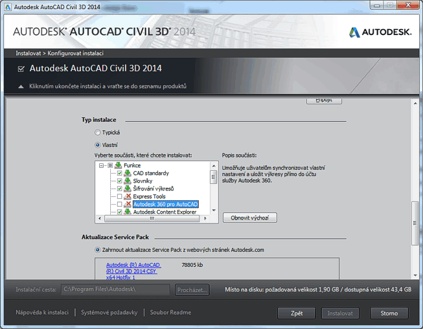Screen dimensions: 423x329
Task: Click the Autodesk logo in the header
Action: tap(380, 32)
